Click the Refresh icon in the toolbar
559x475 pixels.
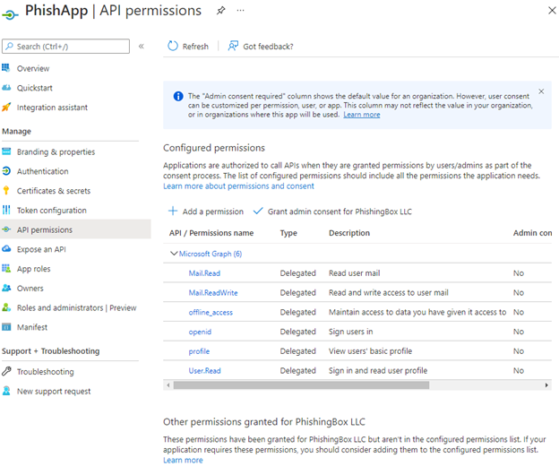(x=173, y=47)
